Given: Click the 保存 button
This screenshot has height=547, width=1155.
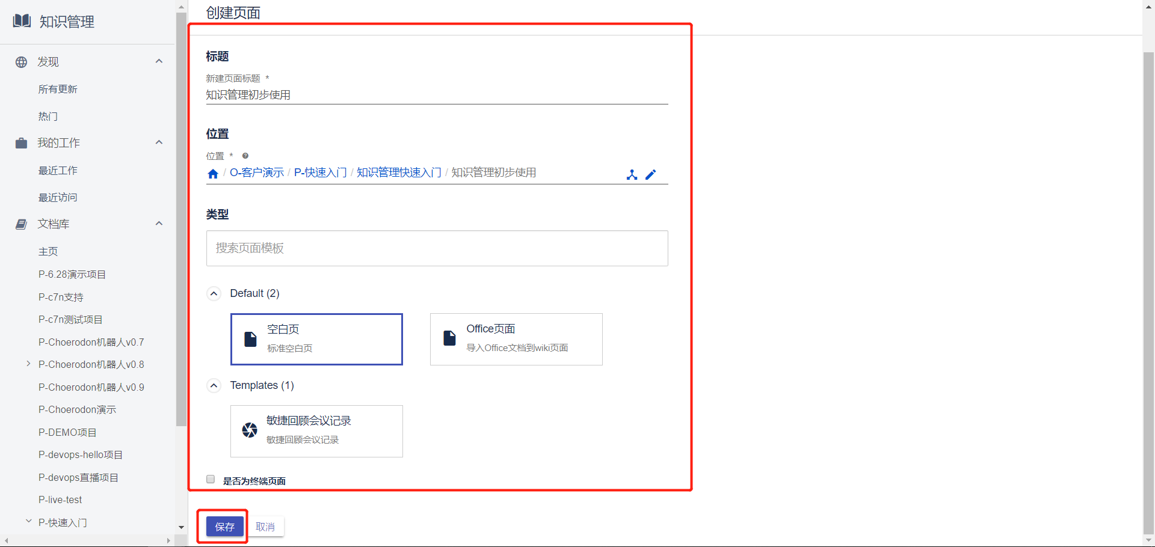Looking at the screenshot, I should 225,527.
